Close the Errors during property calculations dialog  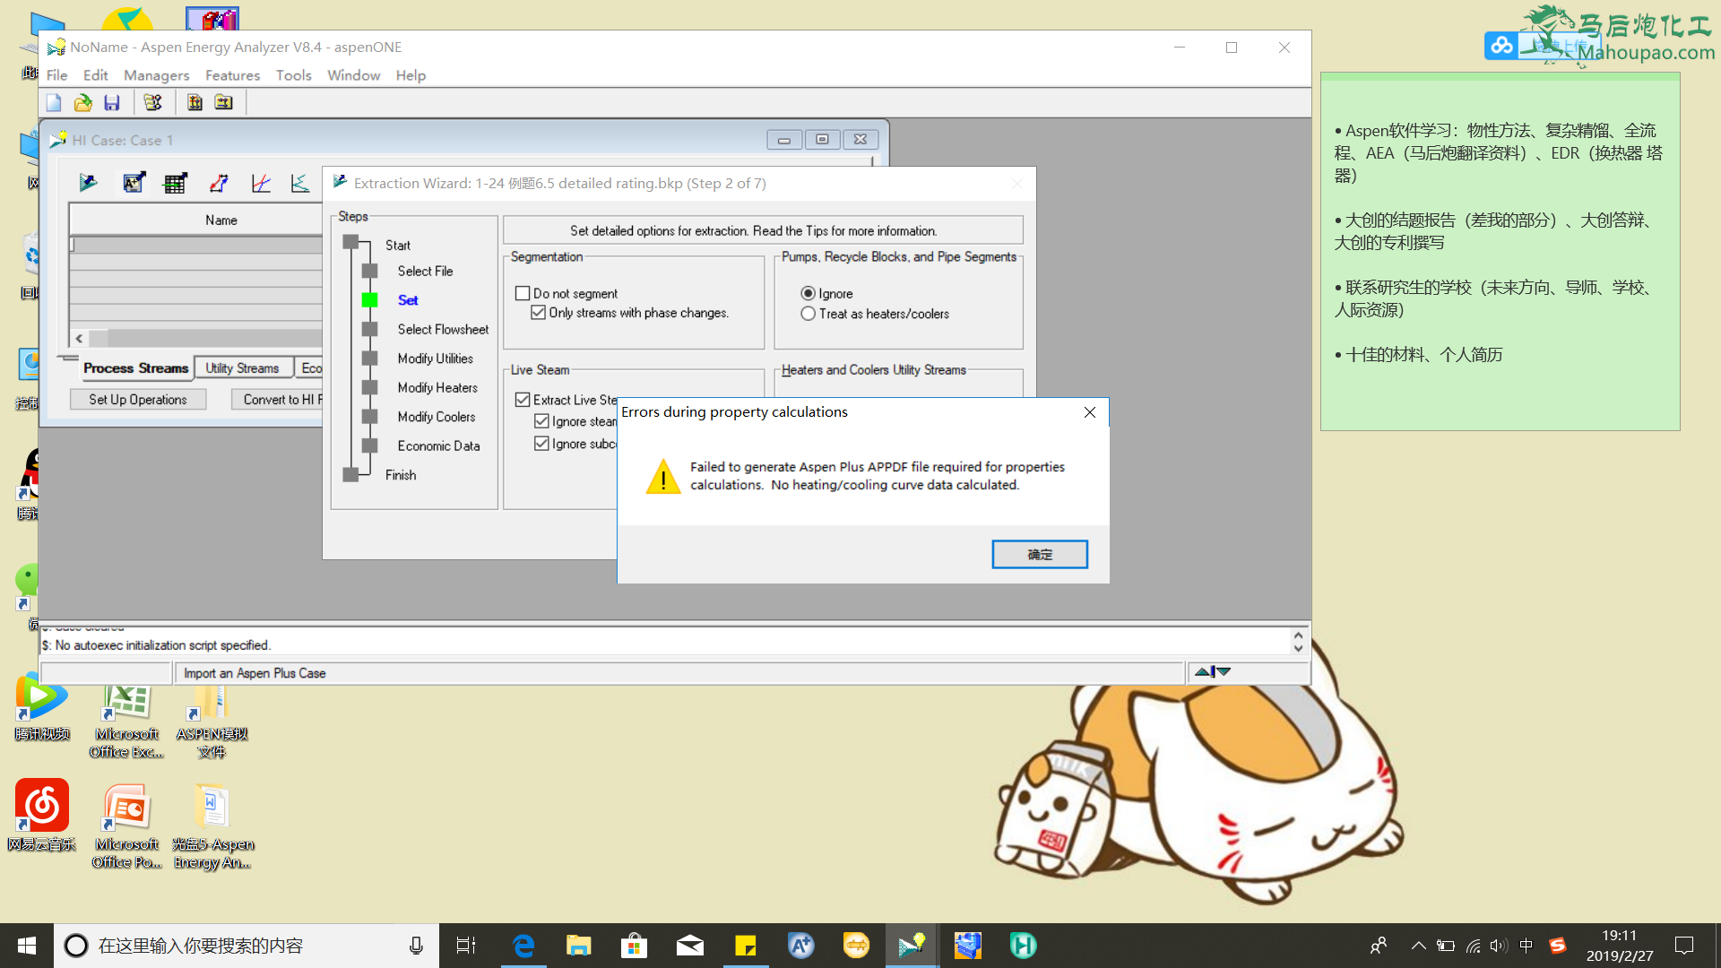1089,412
